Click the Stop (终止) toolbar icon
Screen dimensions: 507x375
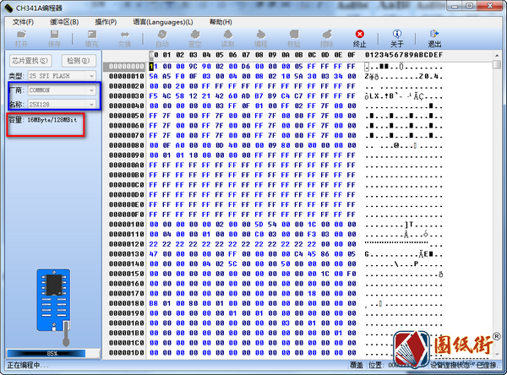pos(359,37)
